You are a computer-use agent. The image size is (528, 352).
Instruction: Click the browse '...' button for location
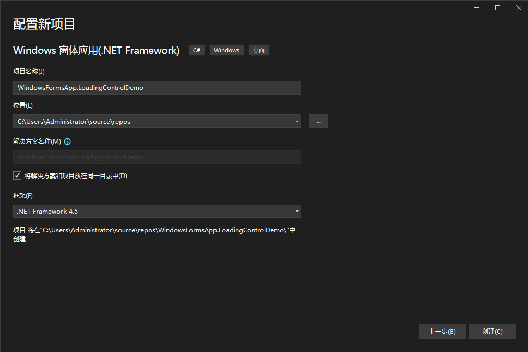click(318, 121)
